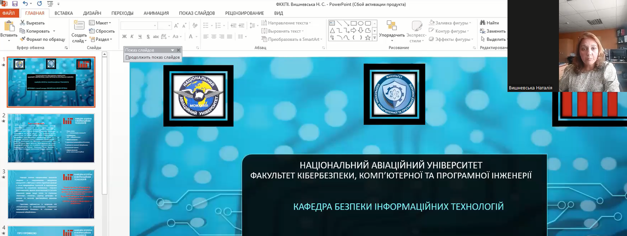The width and height of the screenshot is (627, 236).
Task: Select the Format Painter (Формат по образцу)
Action: 43,39
